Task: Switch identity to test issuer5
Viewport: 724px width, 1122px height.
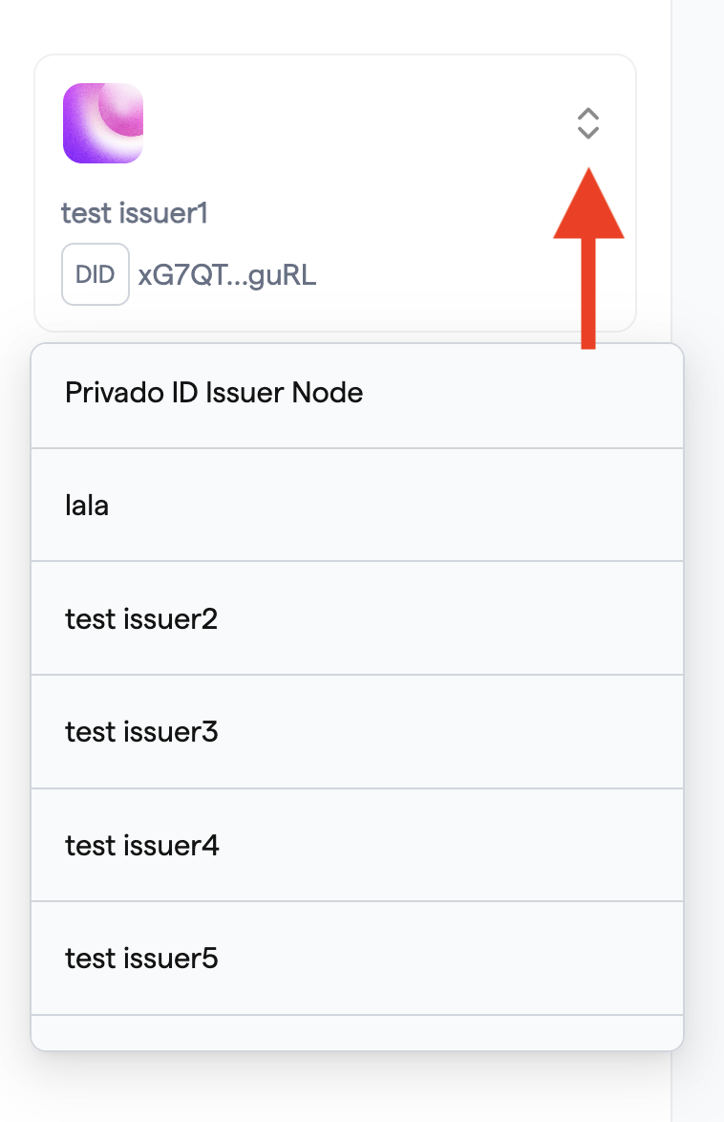Action: click(x=357, y=959)
